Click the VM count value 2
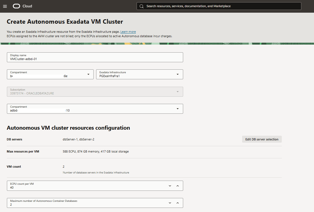The height and width of the screenshot is (212, 314). (x=63, y=166)
